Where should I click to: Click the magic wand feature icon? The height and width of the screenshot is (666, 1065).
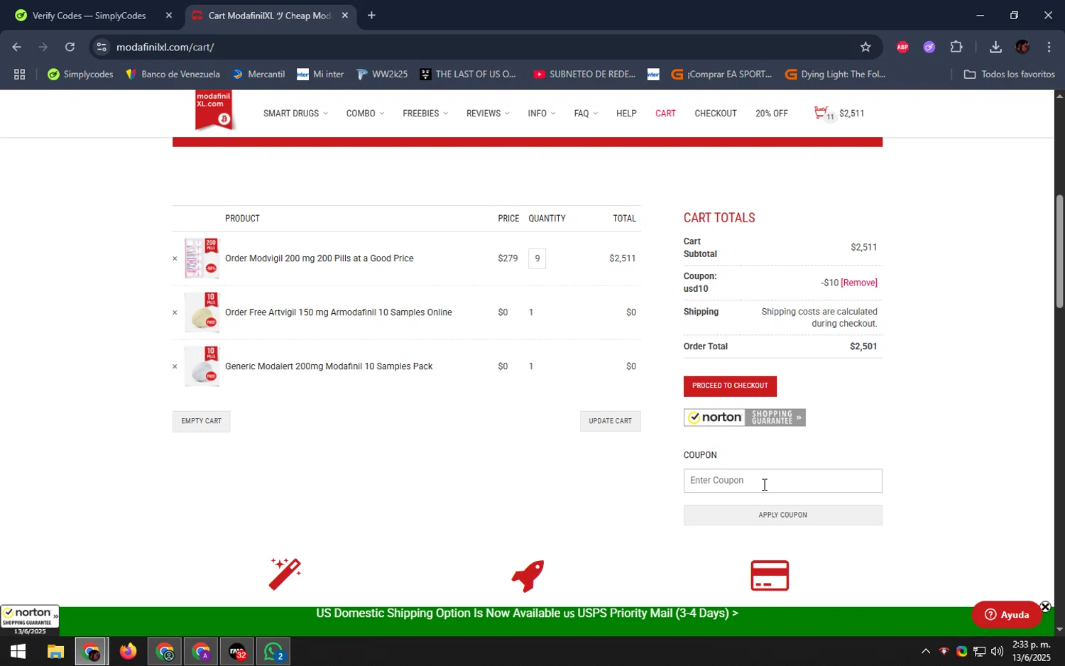pyautogui.click(x=285, y=574)
